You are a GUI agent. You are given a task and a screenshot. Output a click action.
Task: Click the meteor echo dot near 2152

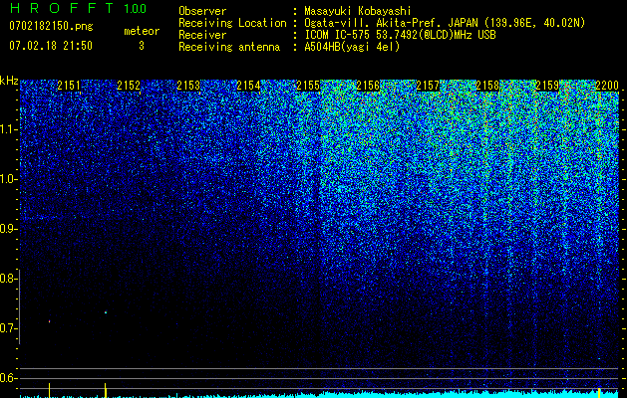[x=106, y=312]
